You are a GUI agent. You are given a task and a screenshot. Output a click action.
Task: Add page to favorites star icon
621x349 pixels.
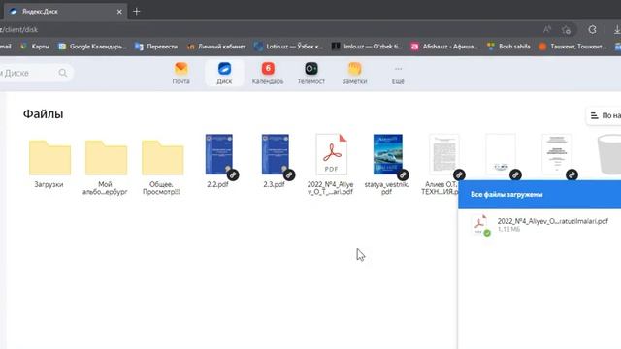coord(566,30)
